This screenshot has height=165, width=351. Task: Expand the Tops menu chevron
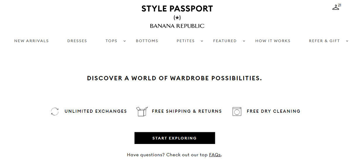(125, 41)
